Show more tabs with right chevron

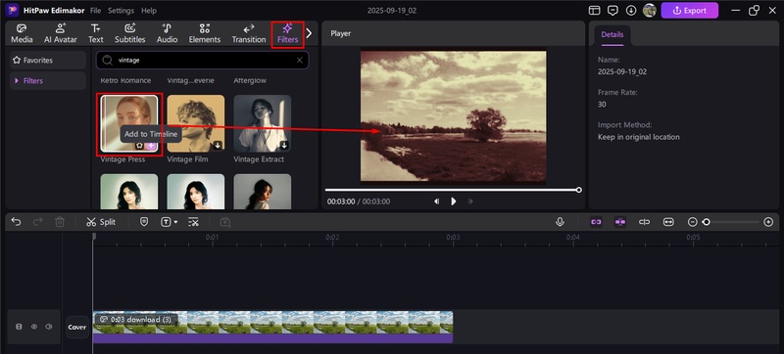tap(309, 33)
